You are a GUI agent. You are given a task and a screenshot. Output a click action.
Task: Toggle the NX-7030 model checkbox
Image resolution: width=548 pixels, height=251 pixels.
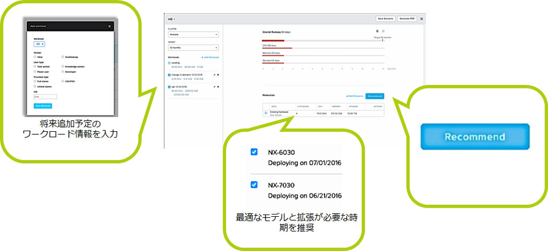pos(254,185)
